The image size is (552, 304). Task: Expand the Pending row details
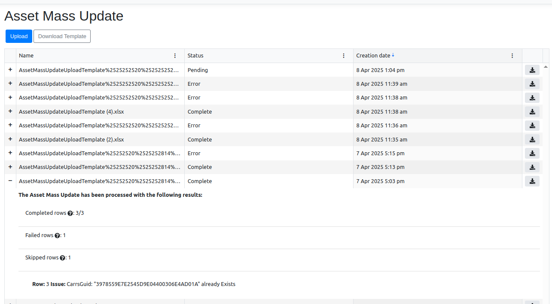10,69
